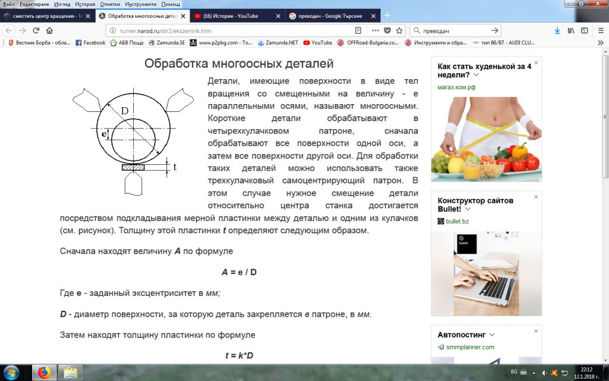The image size is (609, 381).
Task: Close the Автопостинг ad
Action: [x=536, y=331]
